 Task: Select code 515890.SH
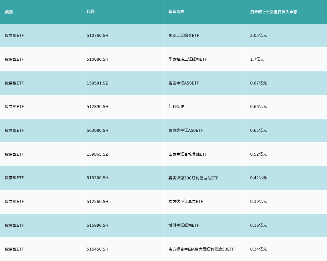coord(97,225)
